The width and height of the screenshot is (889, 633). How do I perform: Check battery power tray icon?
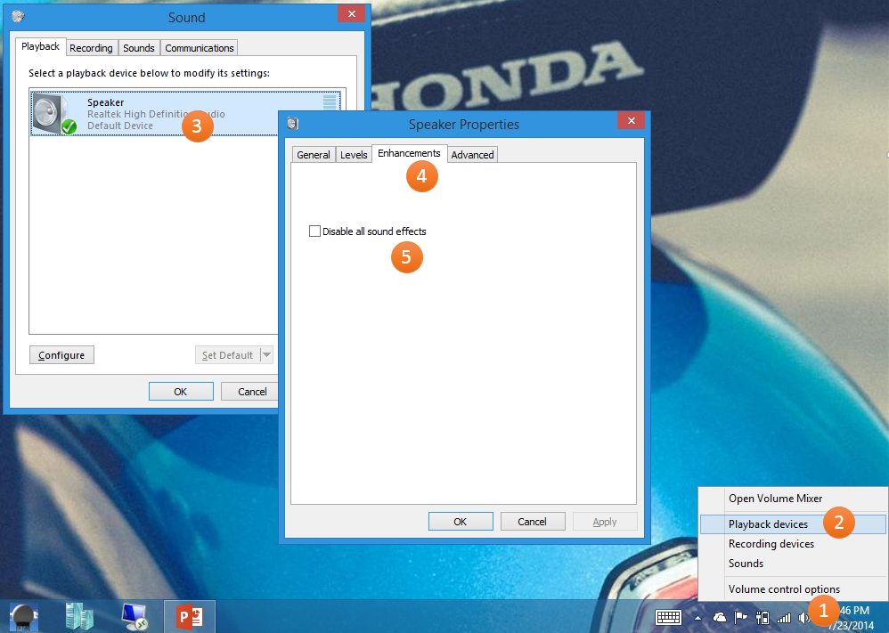coord(763,617)
